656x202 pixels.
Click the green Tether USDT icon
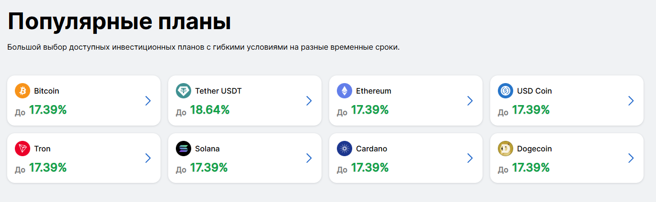pos(184,91)
